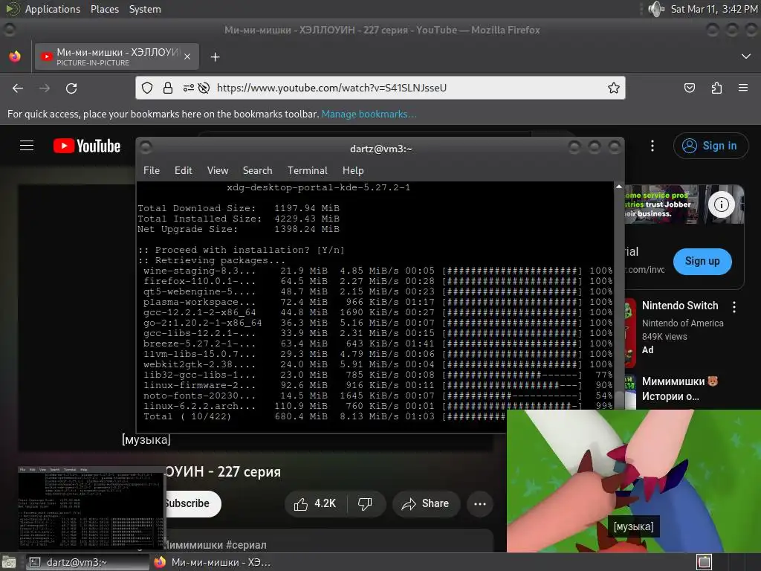Open the System menu in top panel
761x571 pixels.
coord(145,9)
